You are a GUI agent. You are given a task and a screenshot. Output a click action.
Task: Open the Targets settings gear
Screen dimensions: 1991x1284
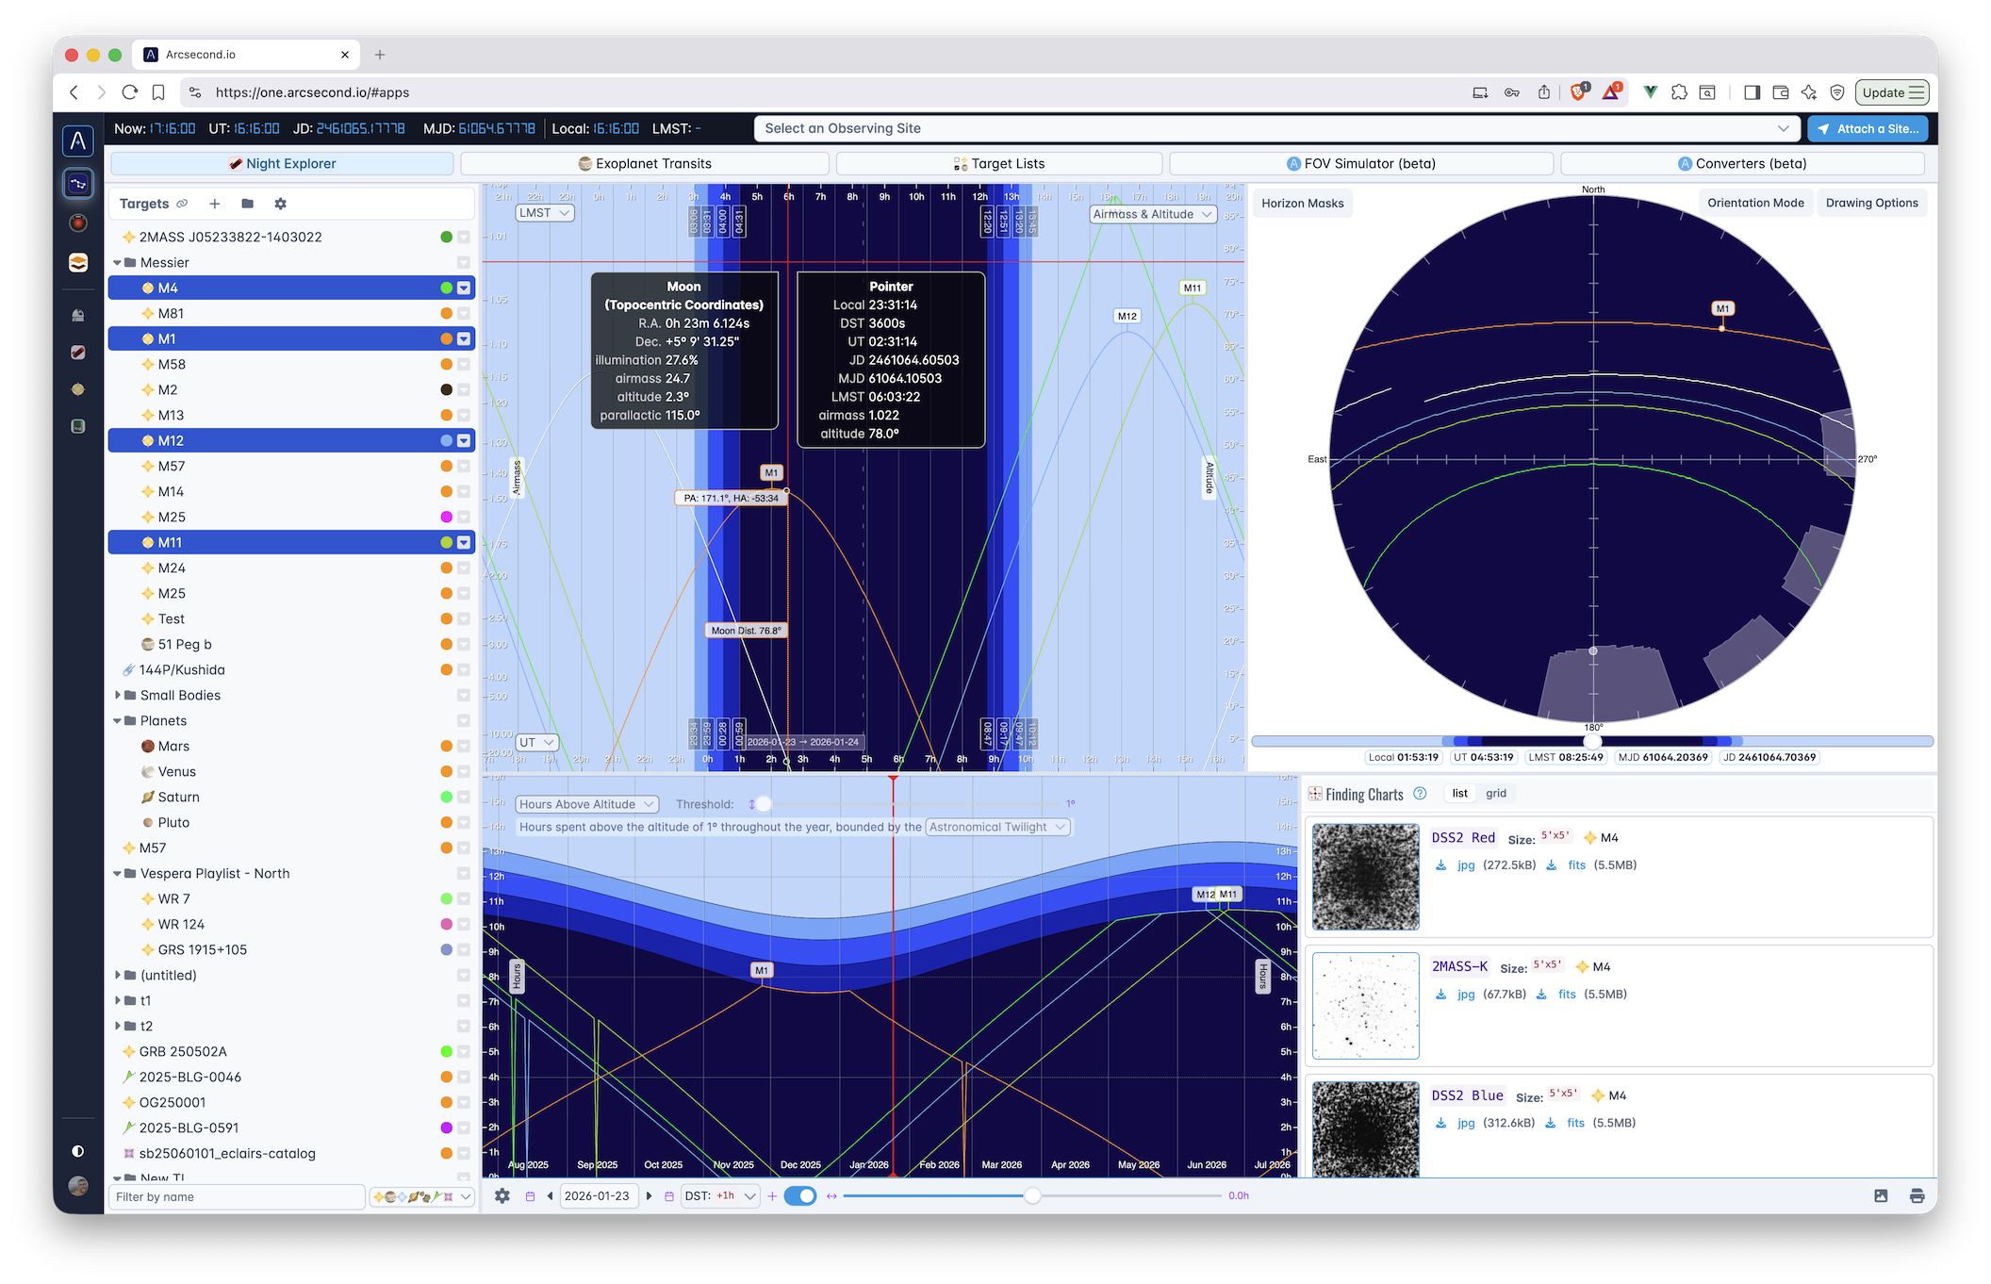tap(280, 204)
